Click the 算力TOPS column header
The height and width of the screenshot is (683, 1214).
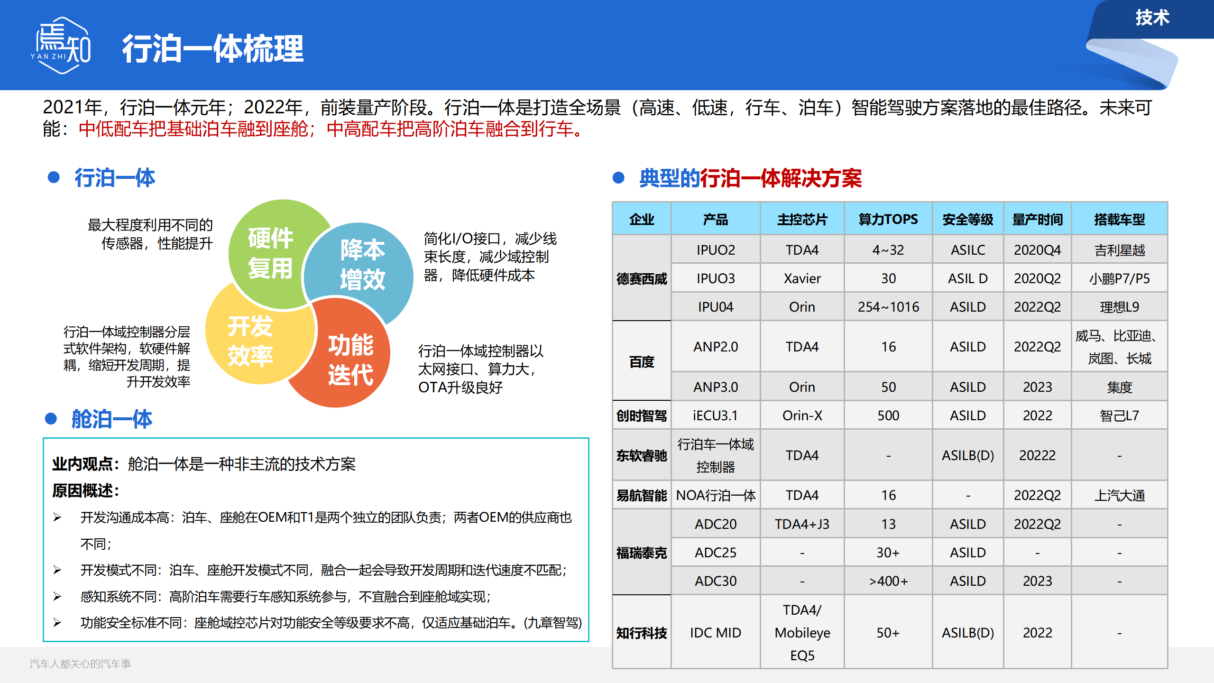click(x=888, y=219)
